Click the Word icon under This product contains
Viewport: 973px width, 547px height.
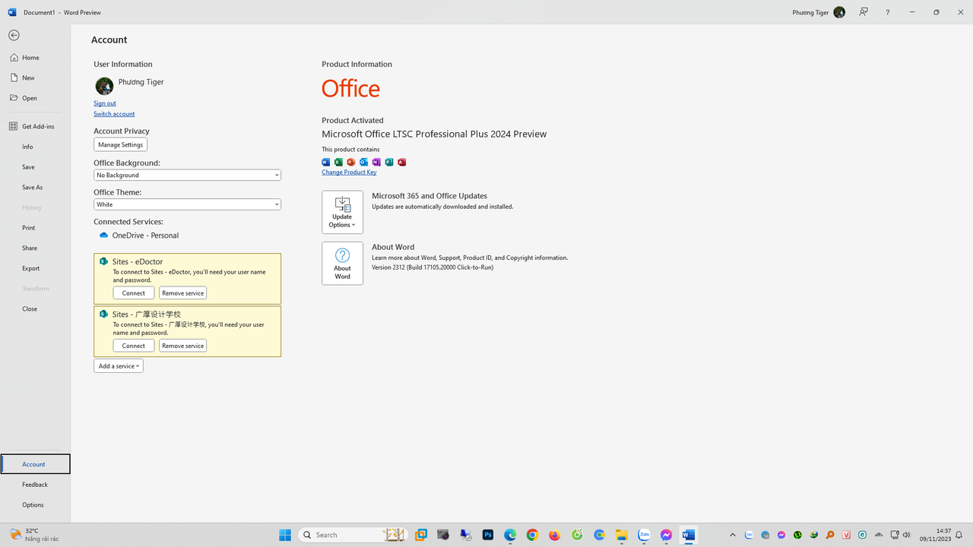tap(326, 162)
